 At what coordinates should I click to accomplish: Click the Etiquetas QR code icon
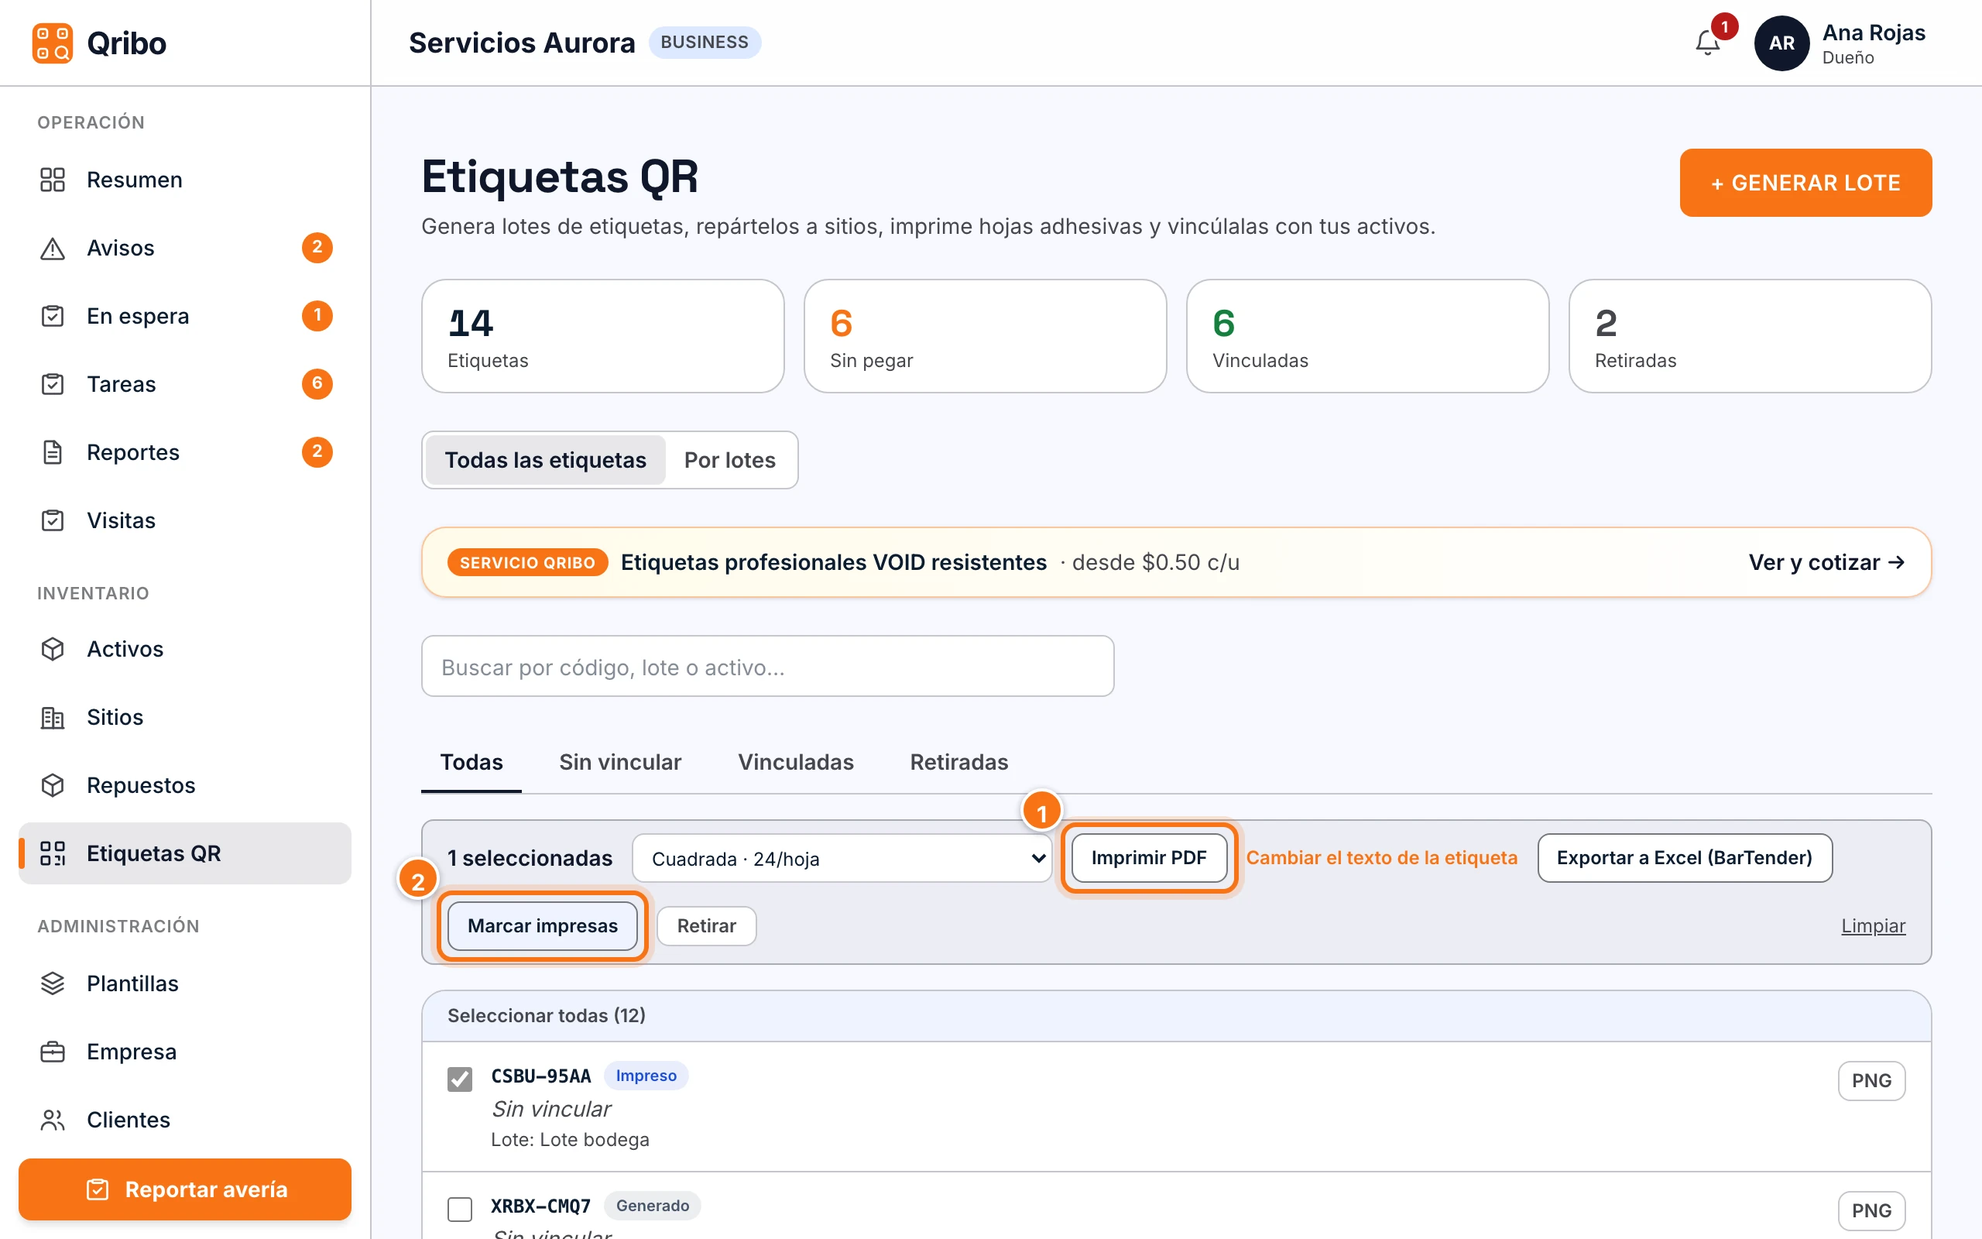(53, 853)
